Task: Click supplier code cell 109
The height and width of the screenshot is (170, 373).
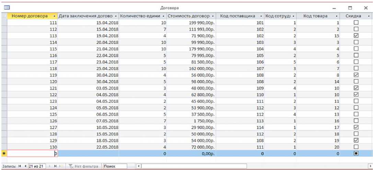Action: pyautogui.click(x=240, y=88)
